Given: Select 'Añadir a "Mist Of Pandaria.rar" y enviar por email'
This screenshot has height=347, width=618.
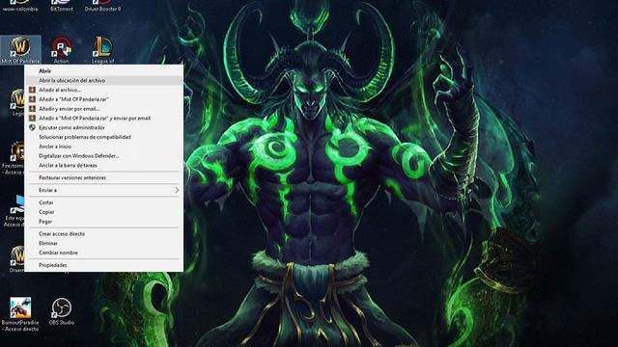Looking at the screenshot, I should pyautogui.click(x=104, y=118).
